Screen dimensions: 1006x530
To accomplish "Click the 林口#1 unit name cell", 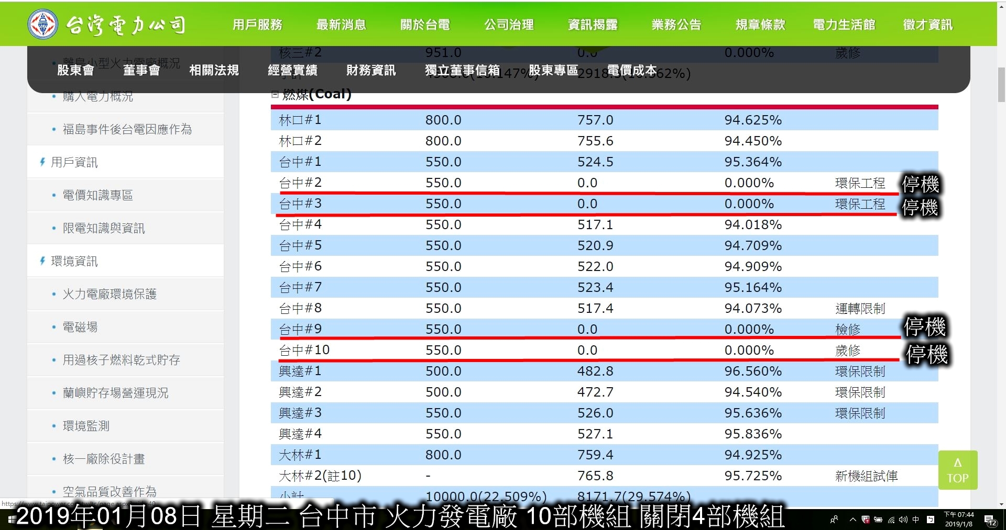I will pyautogui.click(x=300, y=120).
